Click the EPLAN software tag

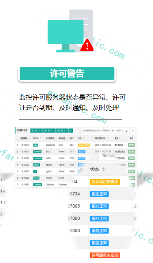[x=36, y=178]
